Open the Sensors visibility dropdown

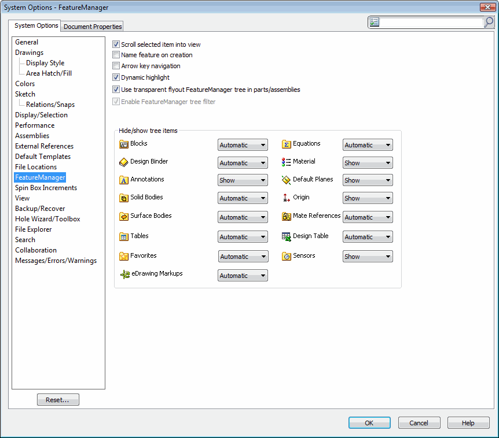[x=368, y=257]
